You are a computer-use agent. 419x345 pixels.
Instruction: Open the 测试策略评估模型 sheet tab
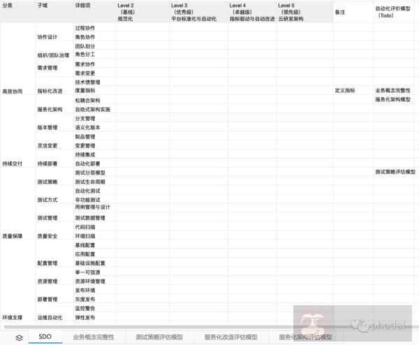[x=159, y=337]
